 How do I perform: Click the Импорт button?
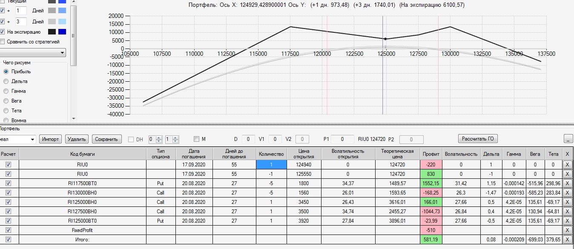point(51,139)
